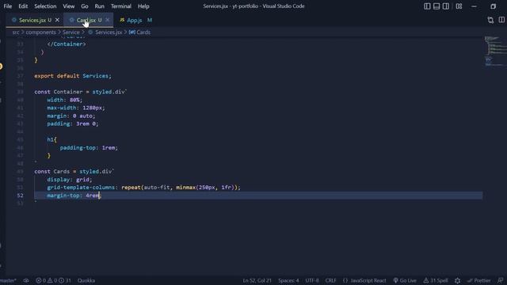507x285 pixels.
Task: Click the Prettier status bar item
Action: coord(478,280)
